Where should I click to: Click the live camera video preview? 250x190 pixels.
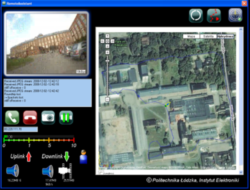point(46,43)
